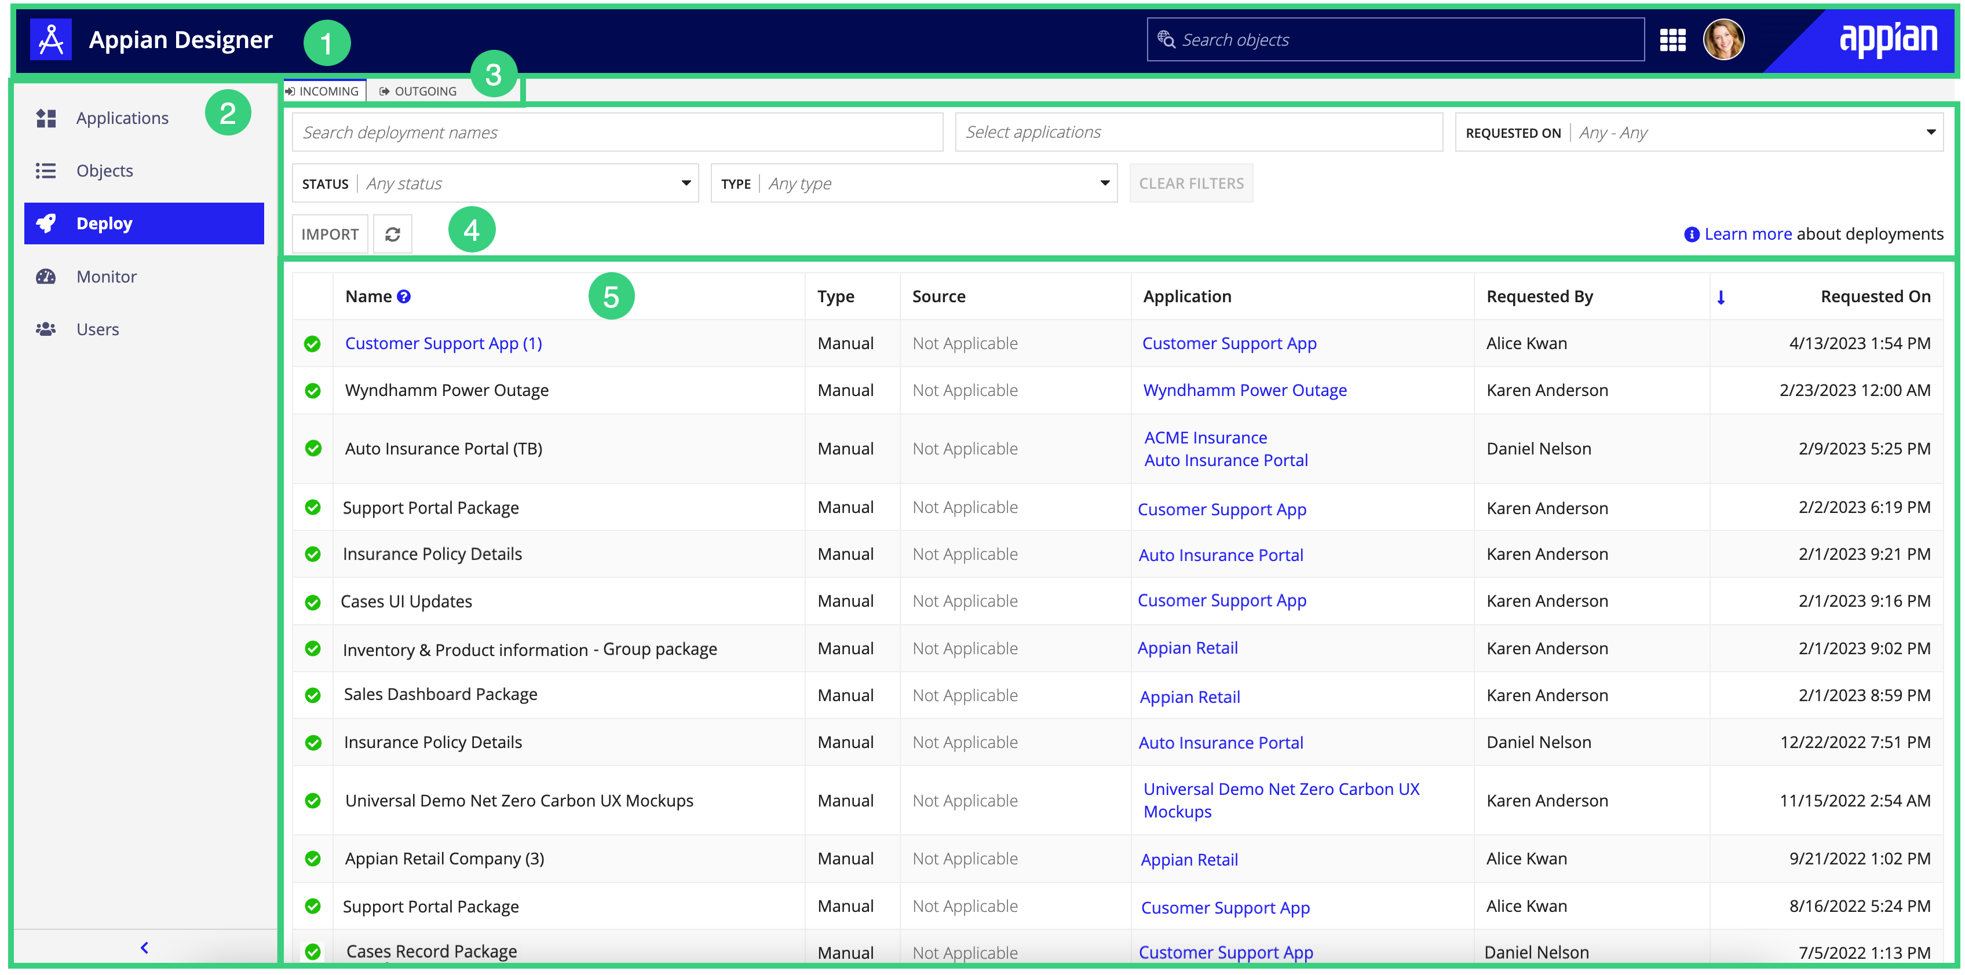Open the REQUESTED ON date range dropdown
This screenshot has width=1965, height=975.
point(1699,133)
